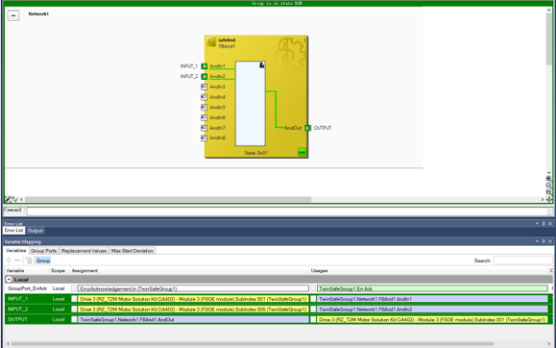Select the Max Start Deviation tab
This screenshot has width=556, height=348.
[133, 251]
